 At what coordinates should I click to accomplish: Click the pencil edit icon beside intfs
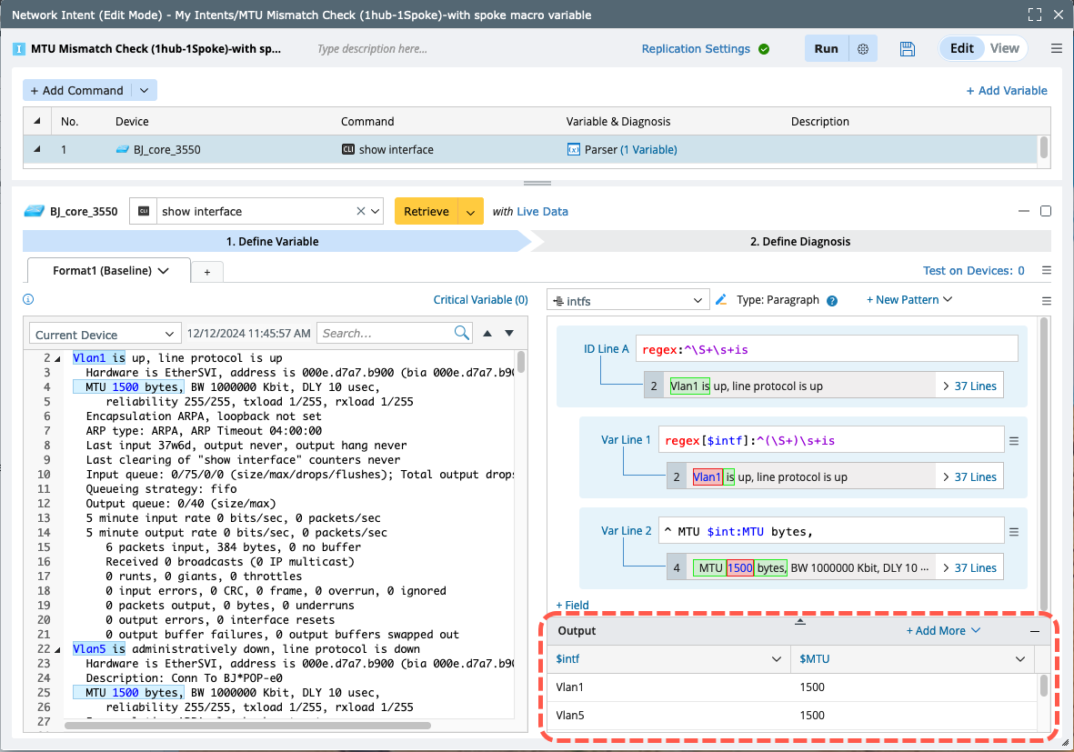(x=721, y=300)
